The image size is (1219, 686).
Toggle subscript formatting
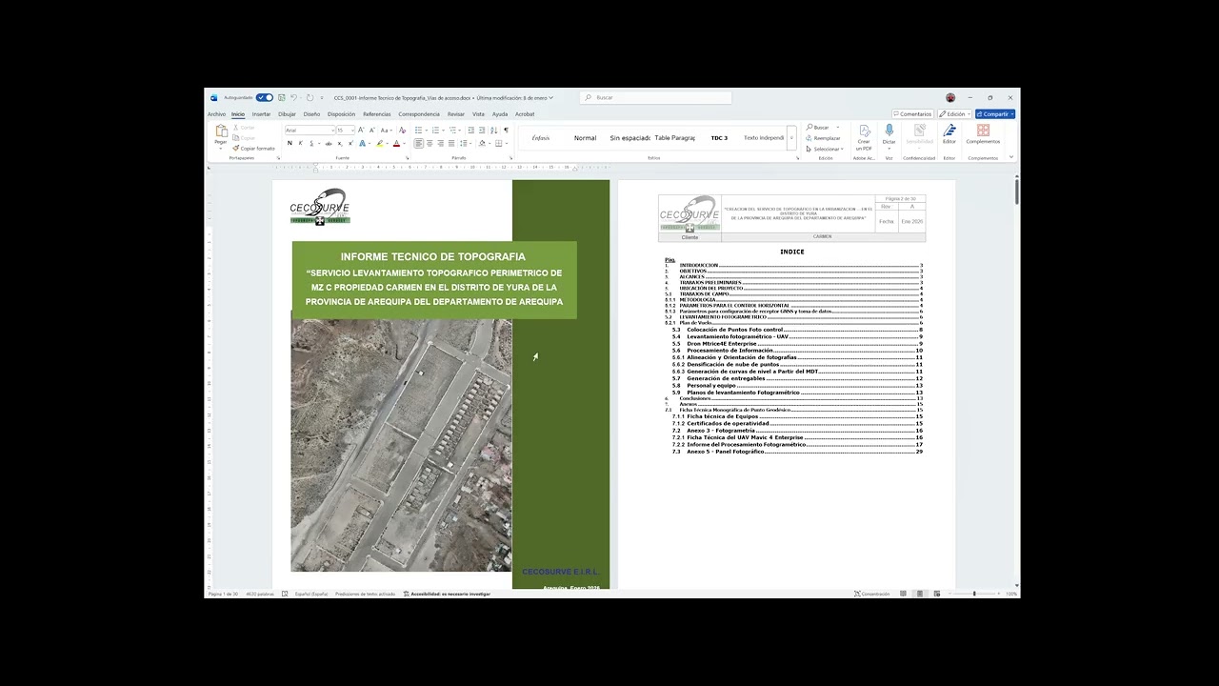pyautogui.click(x=340, y=143)
